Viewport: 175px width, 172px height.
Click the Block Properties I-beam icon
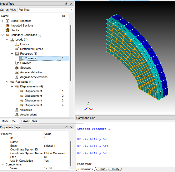tap(7, 21)
